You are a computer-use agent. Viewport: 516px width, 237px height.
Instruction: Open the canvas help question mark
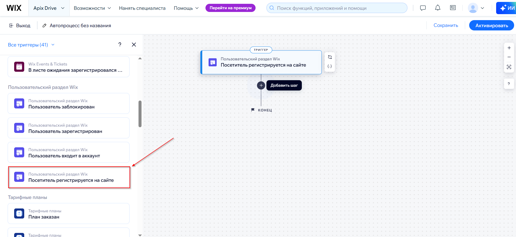(x=509, y=84)
